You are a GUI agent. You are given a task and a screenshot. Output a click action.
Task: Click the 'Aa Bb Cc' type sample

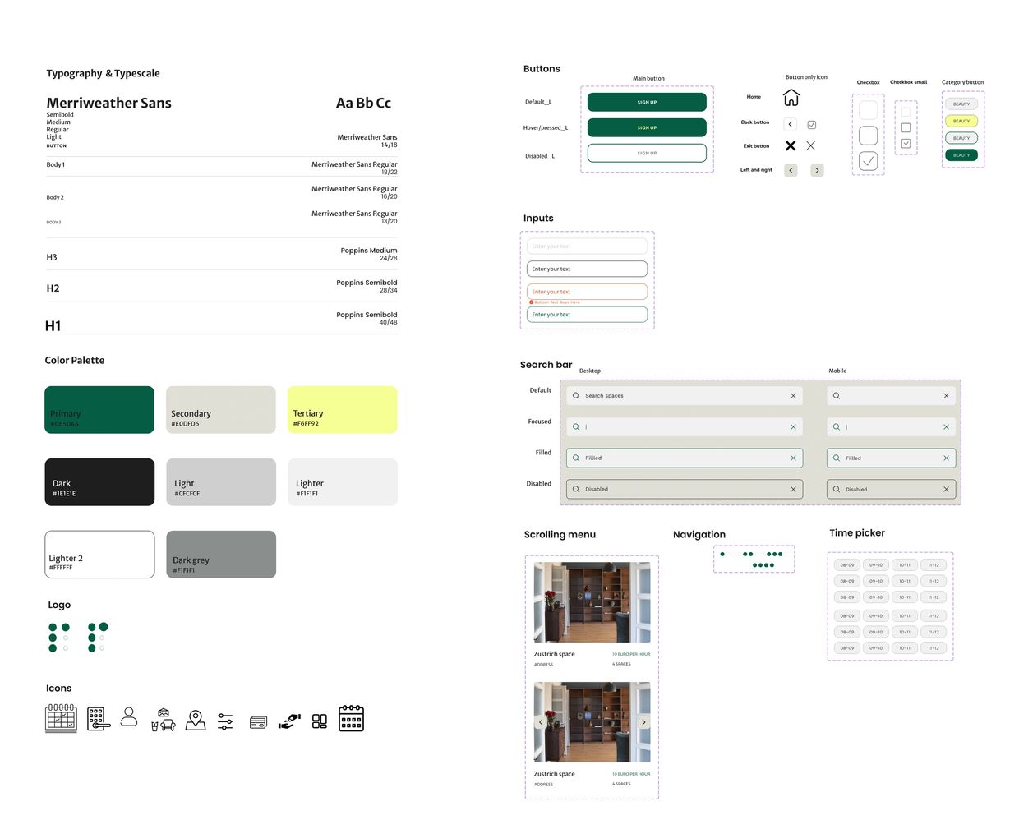tap(363, 104)
